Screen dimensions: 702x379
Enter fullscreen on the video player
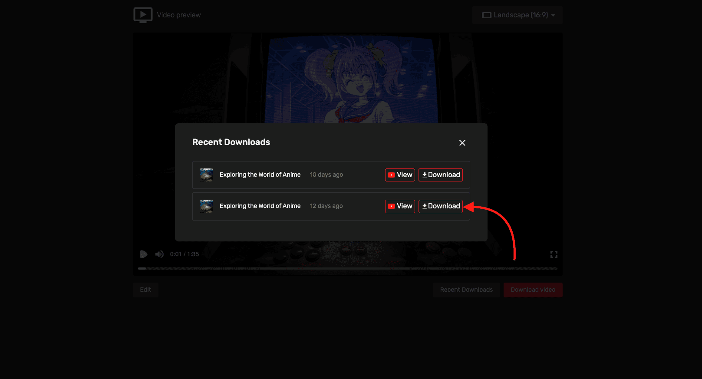(x=554, y=254)
